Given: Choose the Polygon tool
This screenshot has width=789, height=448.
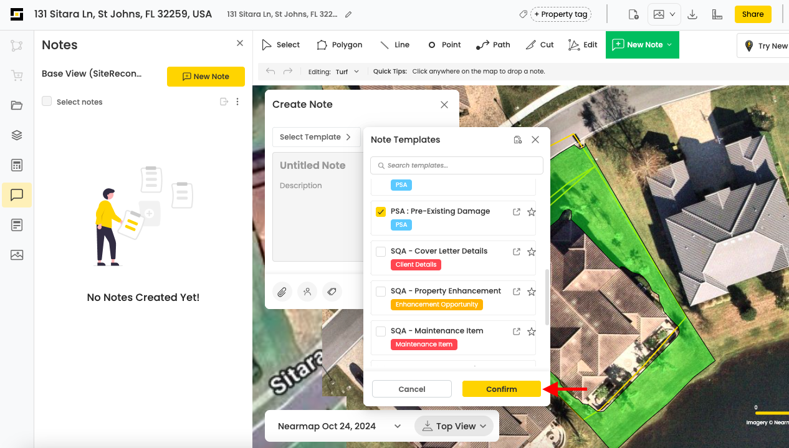Looking at the screenshot, I should 340,45.
